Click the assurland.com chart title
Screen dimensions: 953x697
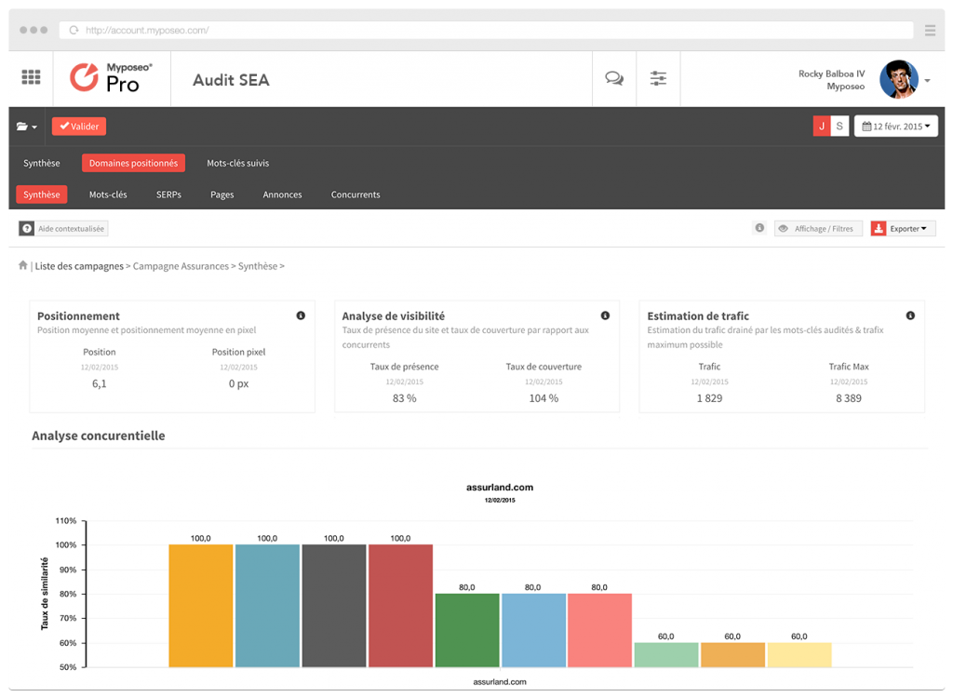(500, 488)
